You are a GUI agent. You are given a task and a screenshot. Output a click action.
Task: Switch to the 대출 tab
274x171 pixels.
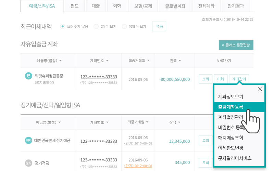coord(96,6)
